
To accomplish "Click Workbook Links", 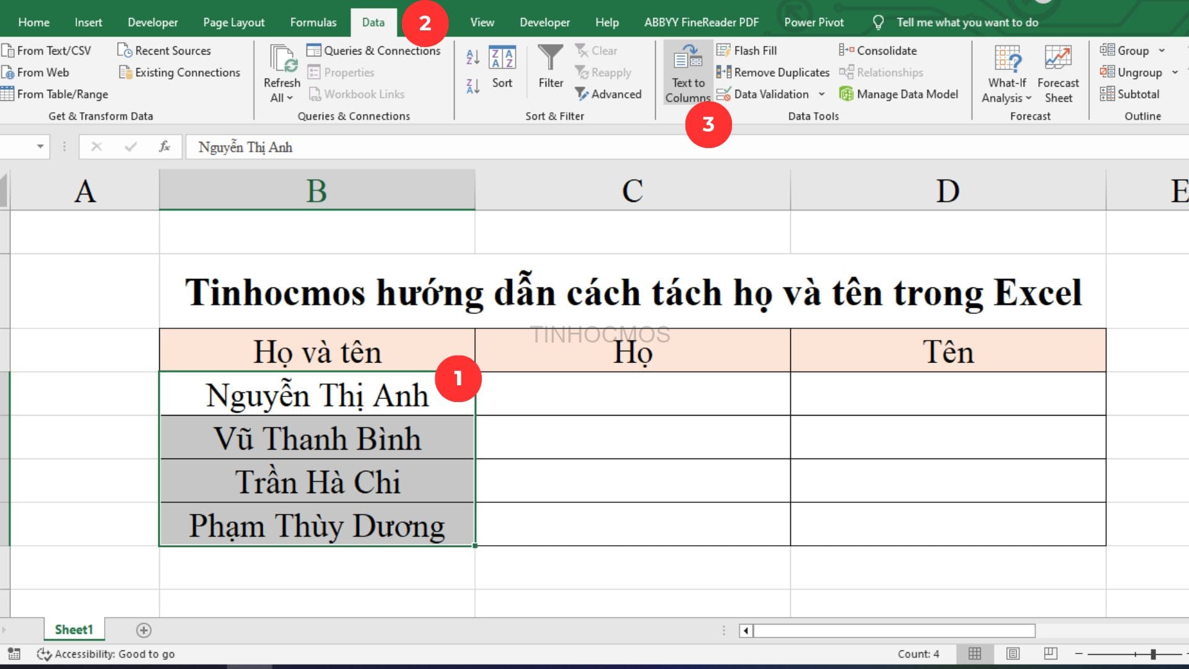I will [357, 94].
